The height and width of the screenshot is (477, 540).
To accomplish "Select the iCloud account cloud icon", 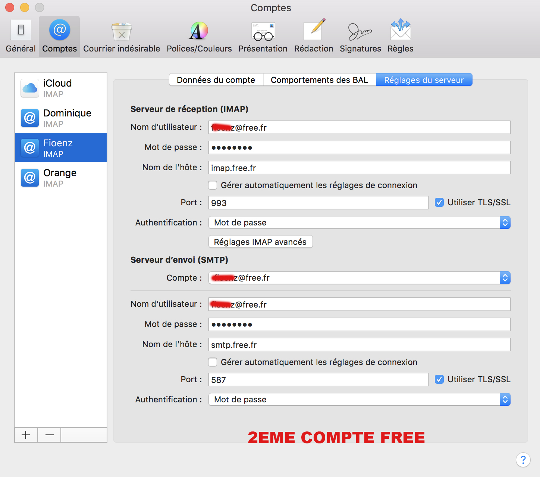I will pyautogui.click(x=30, y=88).
